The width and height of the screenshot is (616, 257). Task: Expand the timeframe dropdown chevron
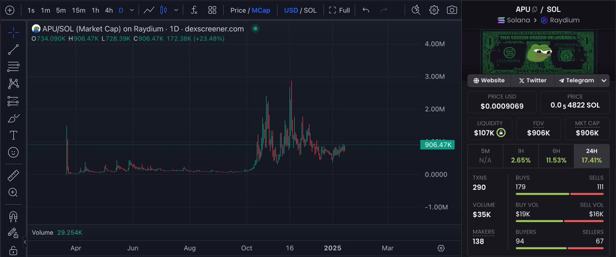(x=131, y=10)
